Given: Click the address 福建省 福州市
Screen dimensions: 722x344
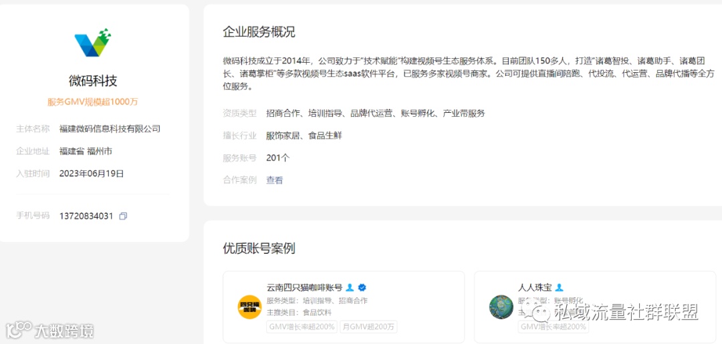Looking at the screenshot, I should pos(85,152).
